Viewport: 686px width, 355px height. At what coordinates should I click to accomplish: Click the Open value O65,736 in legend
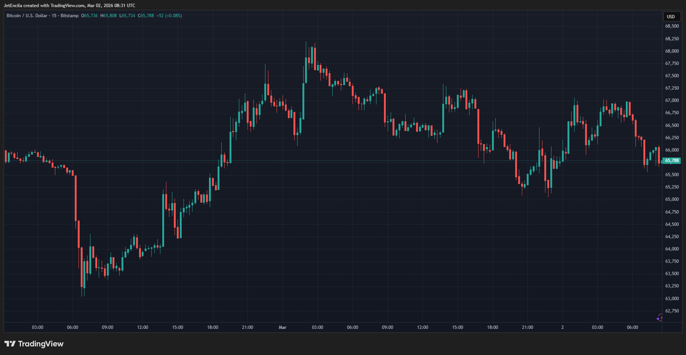coord(89,16)
